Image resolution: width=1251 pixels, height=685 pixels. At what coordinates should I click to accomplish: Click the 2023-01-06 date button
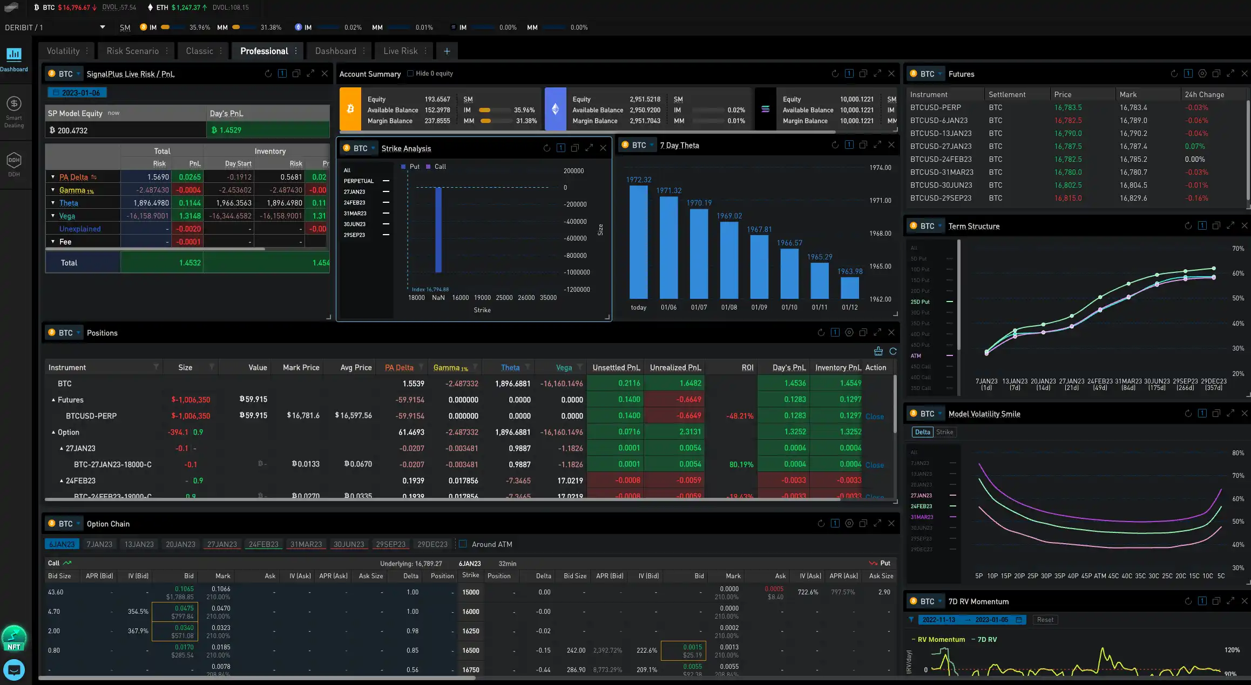point(77,93)
